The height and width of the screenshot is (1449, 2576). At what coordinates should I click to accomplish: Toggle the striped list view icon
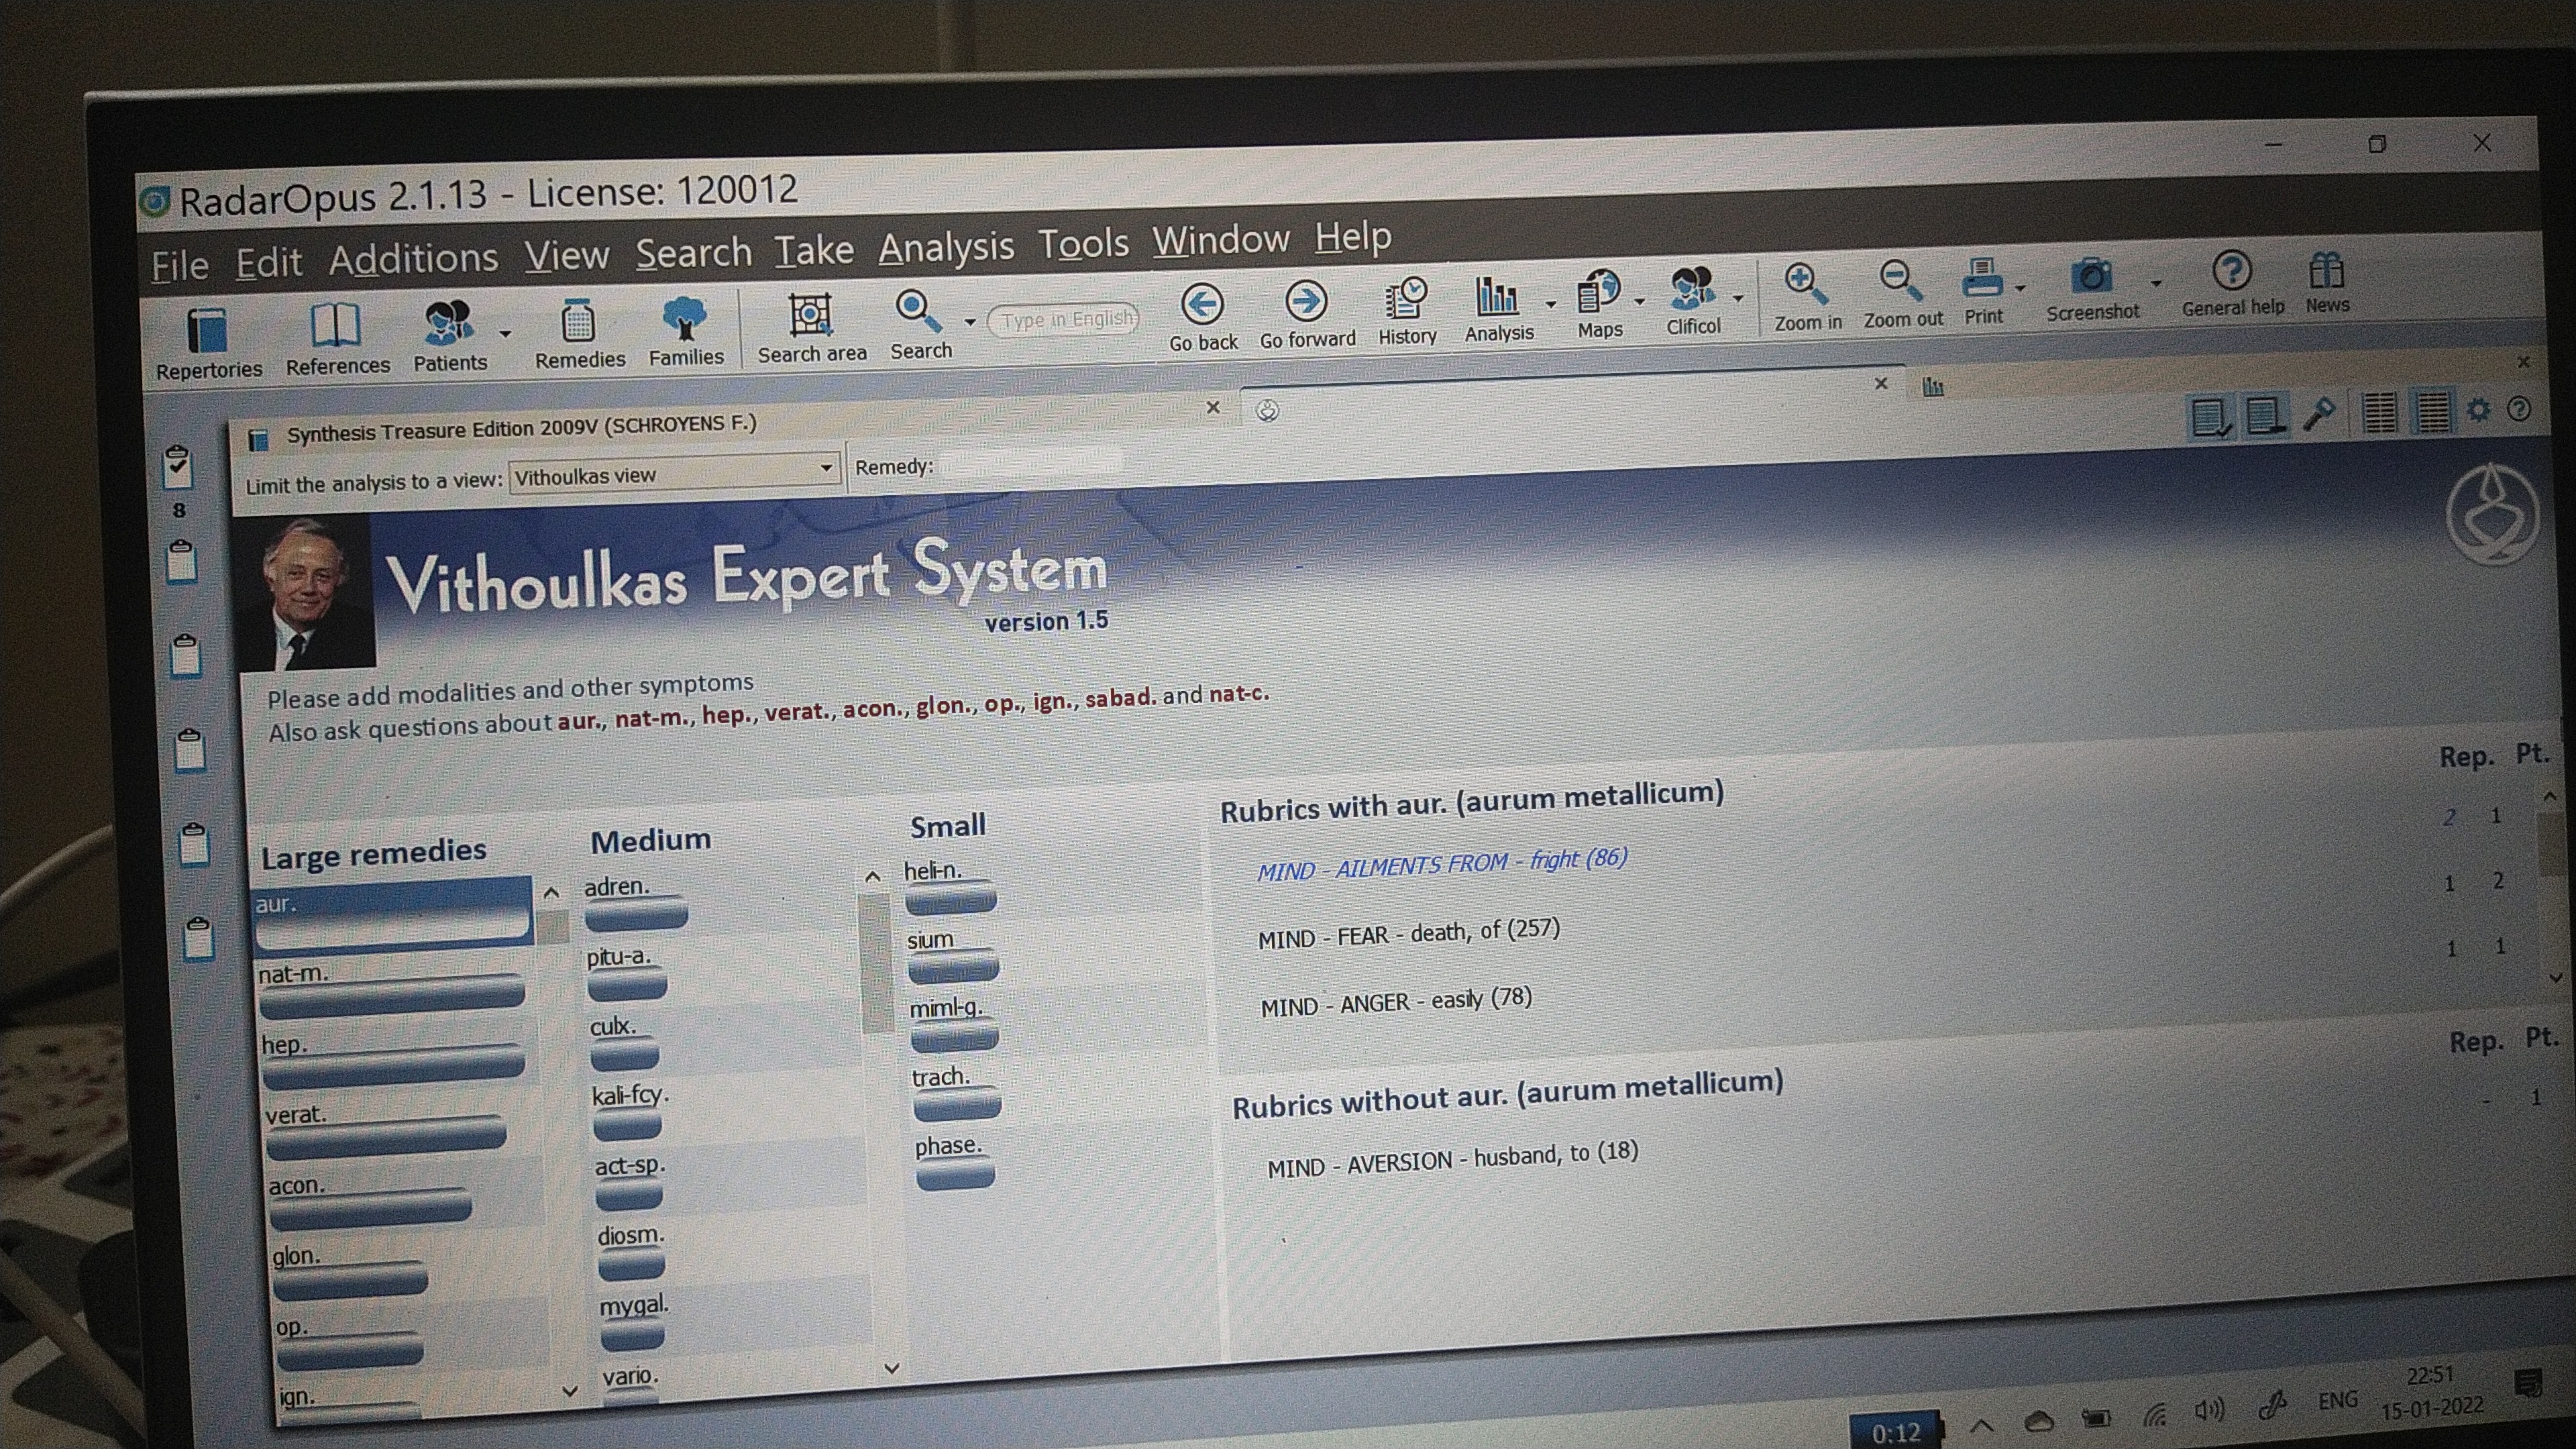point(2432,410)
